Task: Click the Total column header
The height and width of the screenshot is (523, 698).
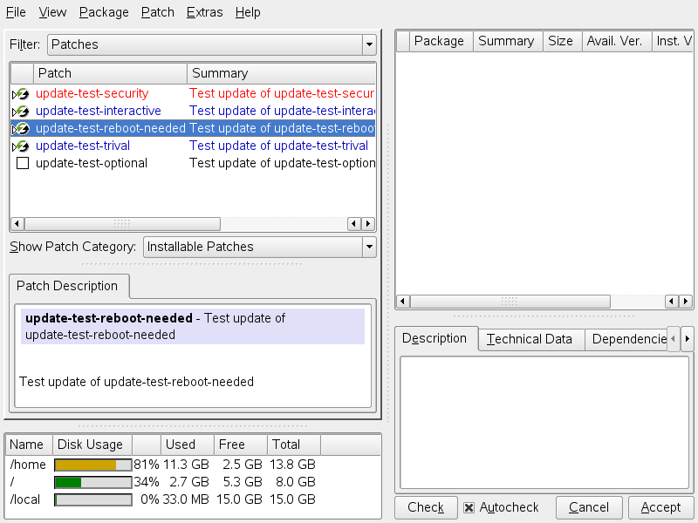Action: click(x=293, y=445)
